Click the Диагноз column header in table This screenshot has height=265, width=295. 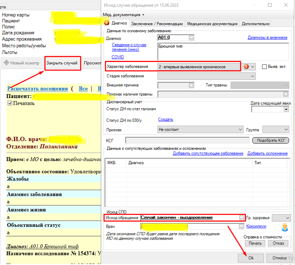point(189,163)
